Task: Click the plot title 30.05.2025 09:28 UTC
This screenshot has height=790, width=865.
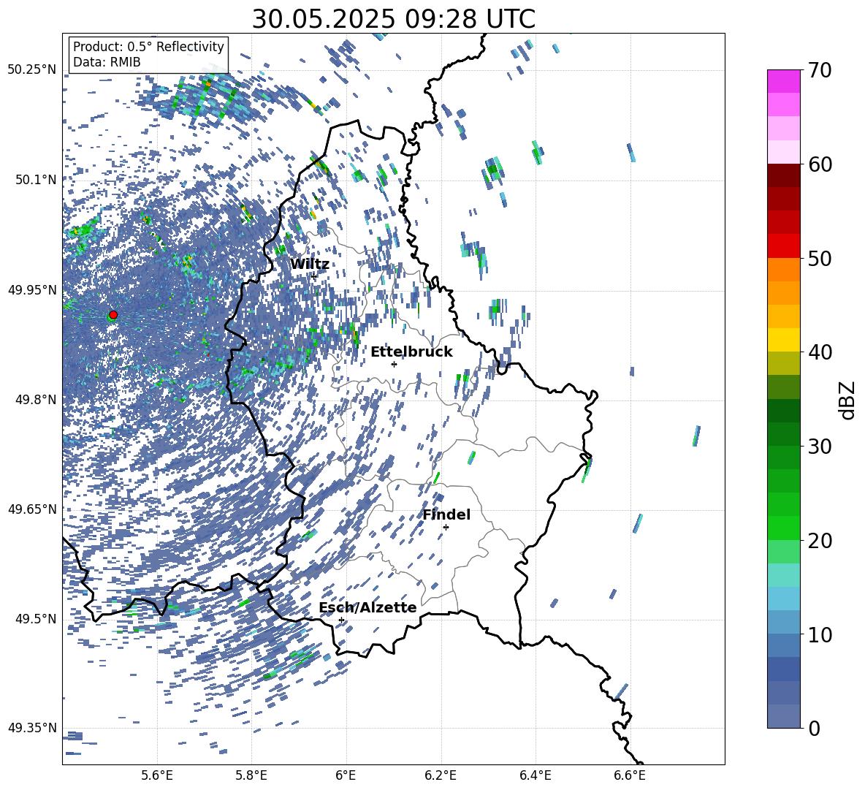Action: click(393, 19)
